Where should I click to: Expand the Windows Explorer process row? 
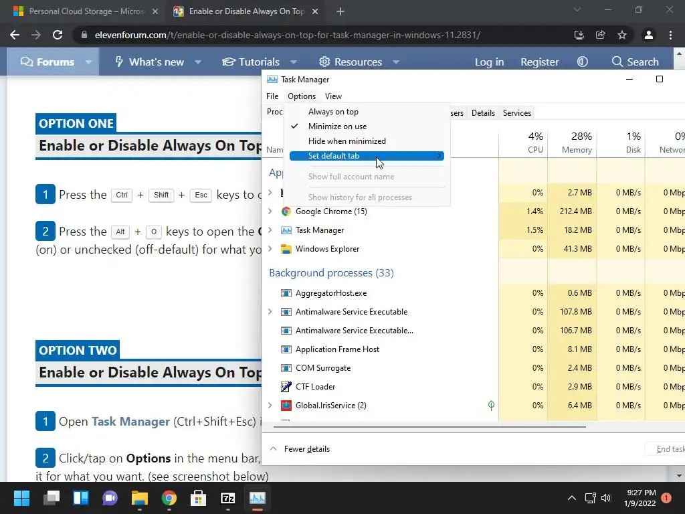tap(270, 249)
